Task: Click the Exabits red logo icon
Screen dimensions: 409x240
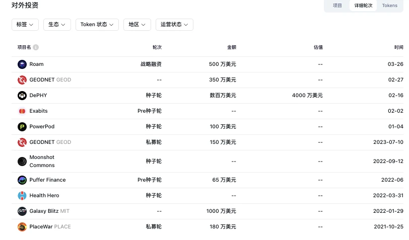Action: pyautogui.click(x=22, y=111)
